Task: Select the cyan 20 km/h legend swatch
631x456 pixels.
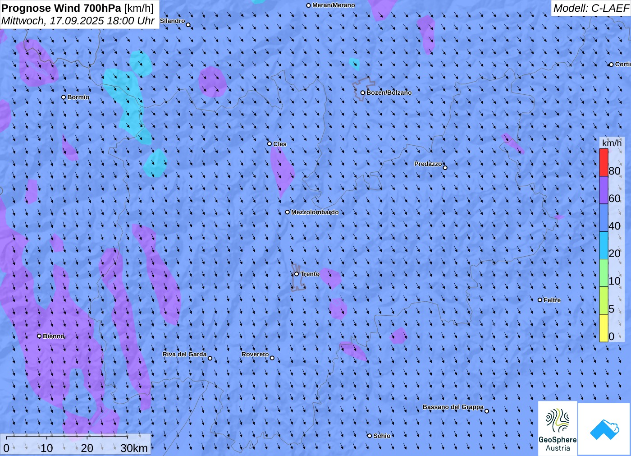Action: pos(604,245)
